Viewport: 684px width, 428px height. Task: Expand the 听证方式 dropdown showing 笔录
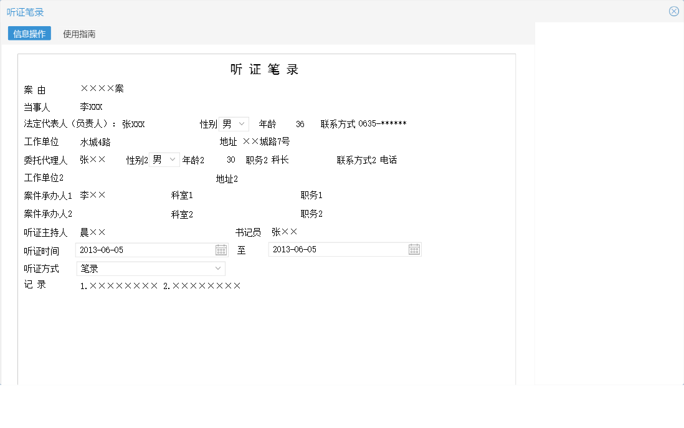218,269
